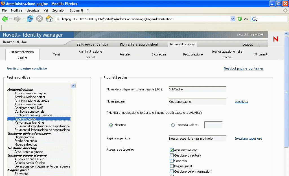This screenshot has height=176, width=289.
Task: Select the Amministrazione pagine subtab
Action: (22, 54)
